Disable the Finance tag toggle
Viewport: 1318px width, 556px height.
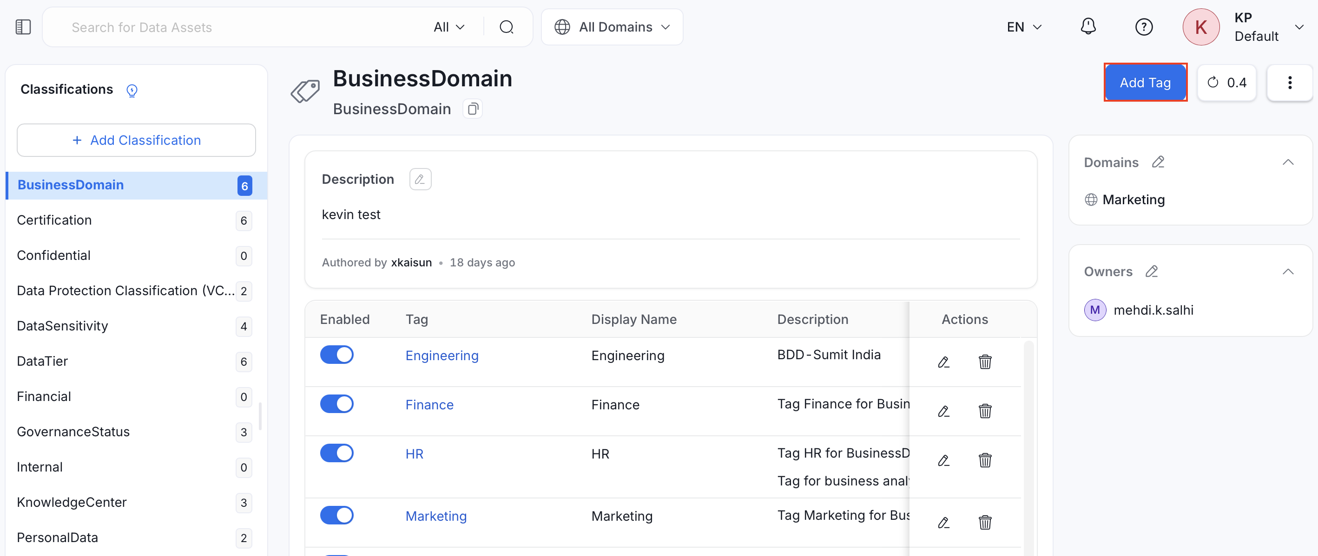[336, 404]
